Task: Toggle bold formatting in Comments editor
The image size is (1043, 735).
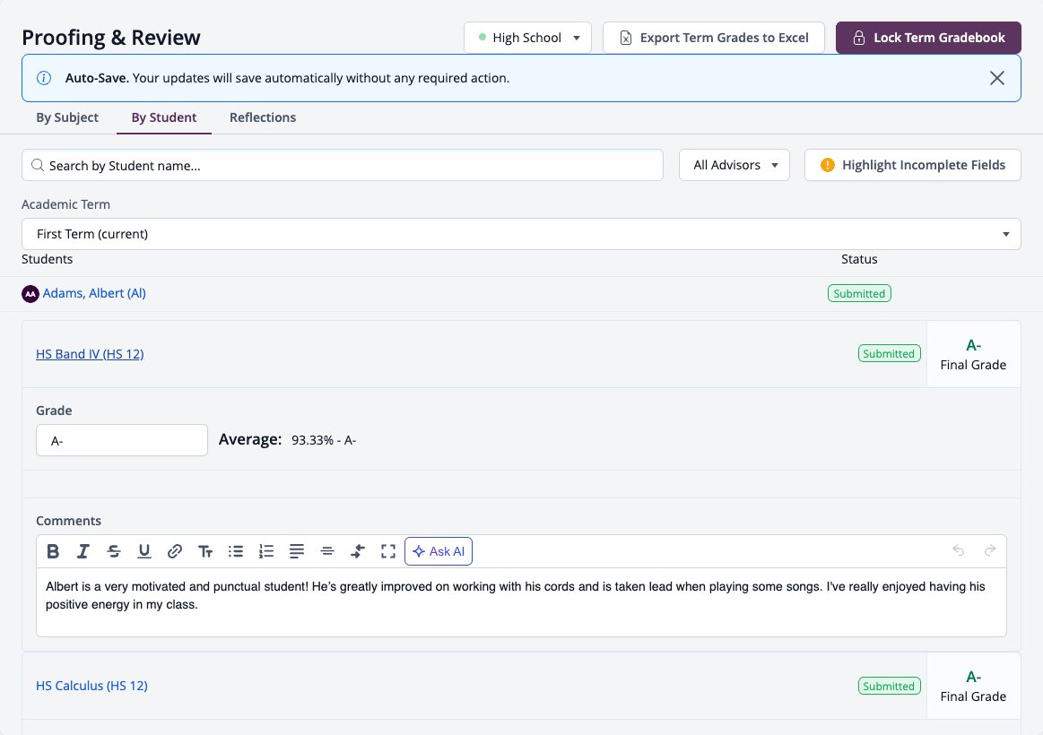Action: coord(53,551)
